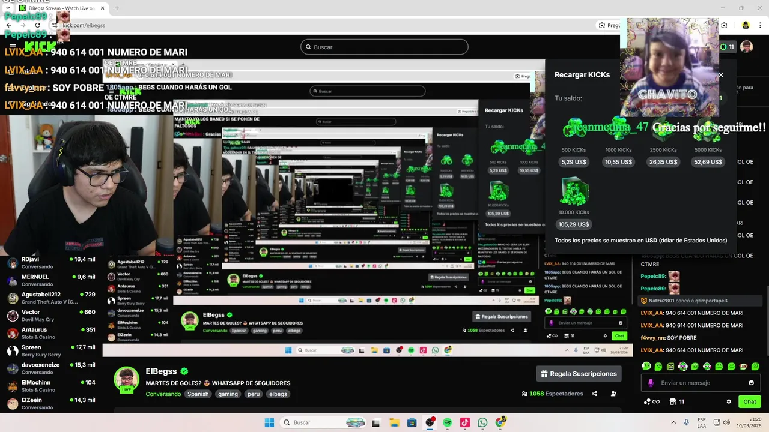Image resolution: width=769 pixels, height=432 pixels.
Task: Select the elbegss tag
Action: (x=278, y=394)
